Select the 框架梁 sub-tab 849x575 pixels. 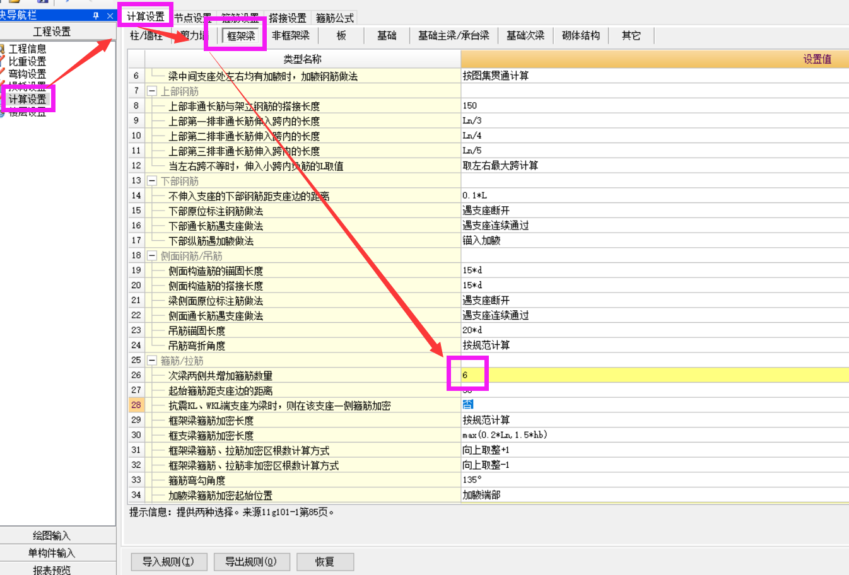[x=241, y=36]
